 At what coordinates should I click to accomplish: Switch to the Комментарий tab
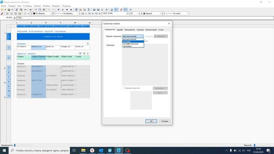(151, 30)
